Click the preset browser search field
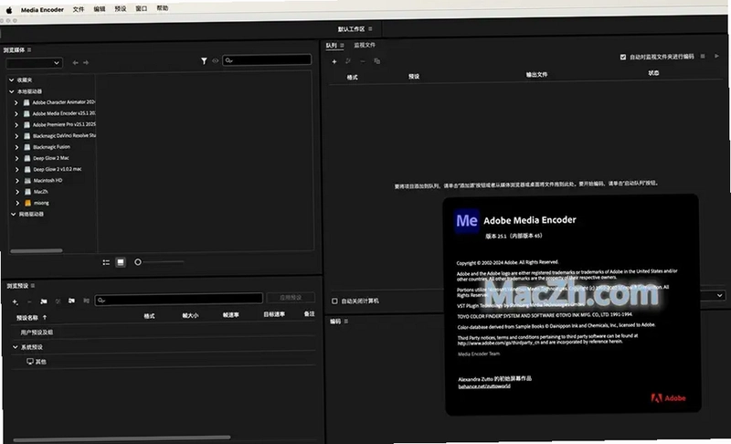Image resolution: width=731 pixels, height=444 pixels. (178, 299)
